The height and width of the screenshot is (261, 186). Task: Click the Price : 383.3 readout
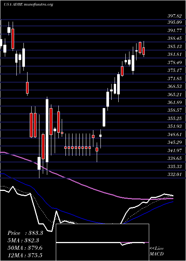tap(25, 233)
